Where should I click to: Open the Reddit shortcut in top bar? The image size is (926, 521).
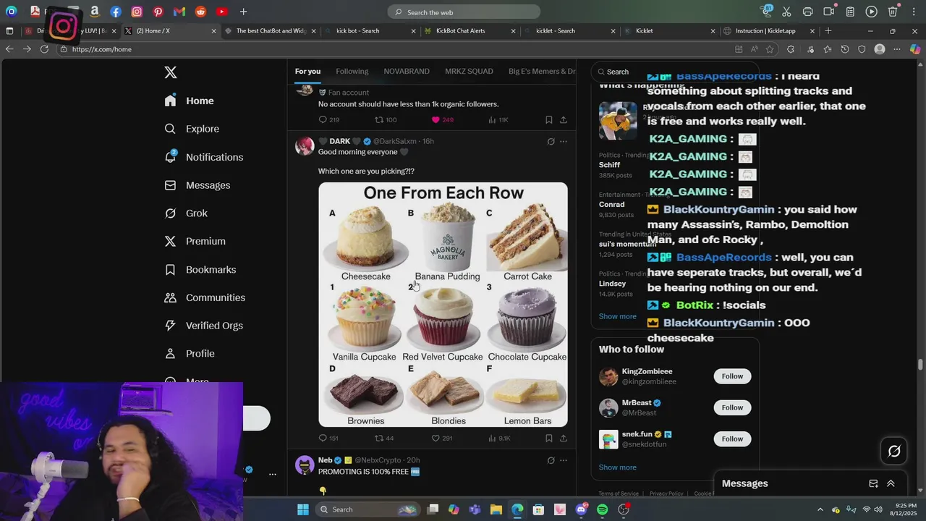click(x=200, y=12)
